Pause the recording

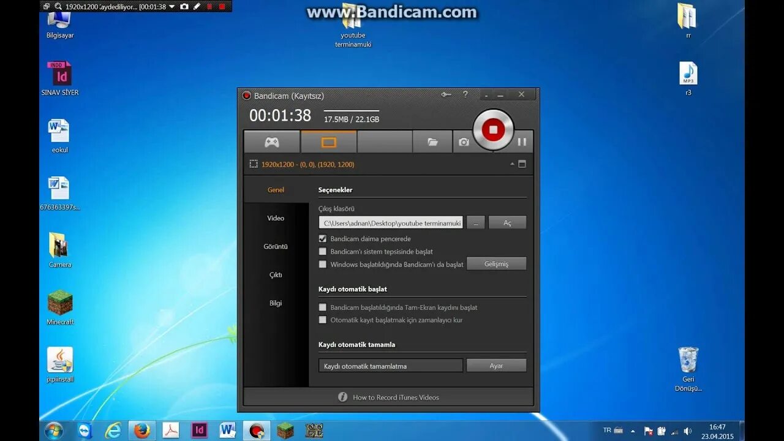click(x=522, y=142)
